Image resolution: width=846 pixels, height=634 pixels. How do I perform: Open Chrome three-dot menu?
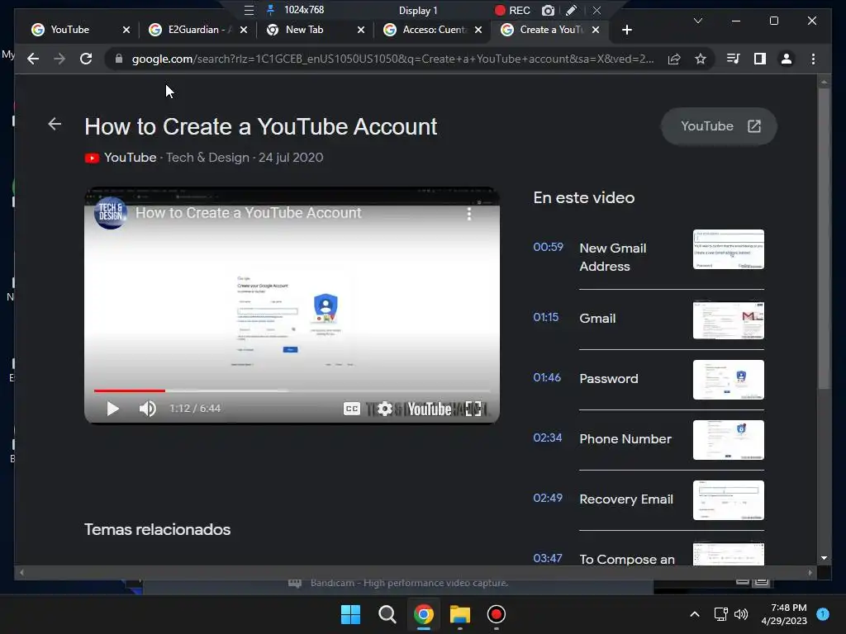[x=813, y=59]
